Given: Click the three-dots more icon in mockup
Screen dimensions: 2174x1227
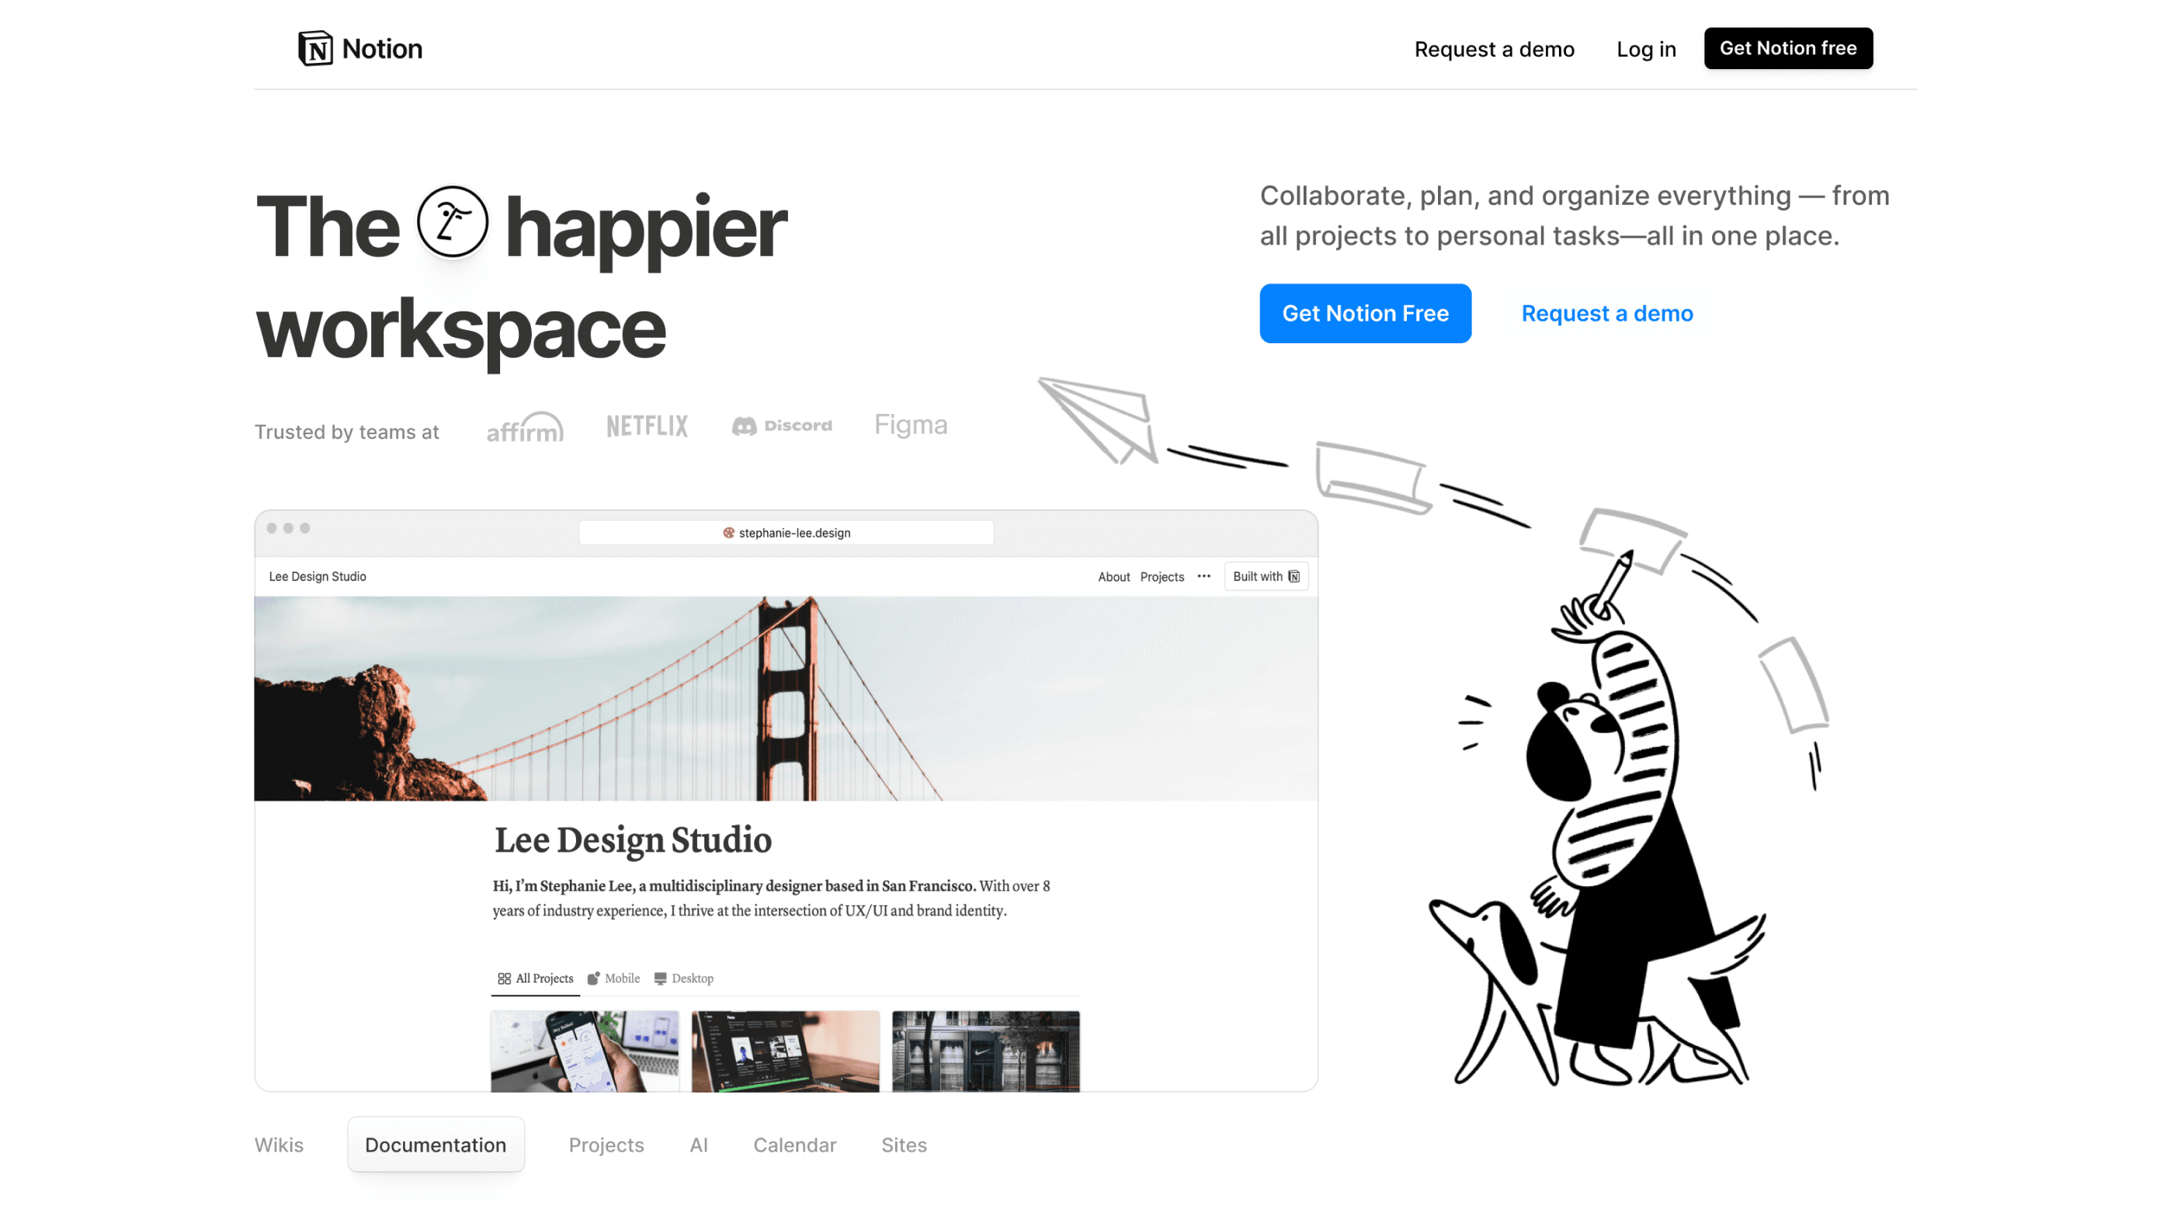Looking at the screenshot, I should pos(1203,576).
